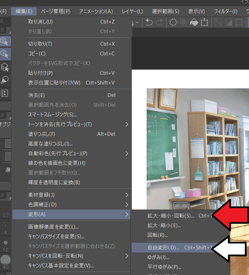
Task: Open the 選択範囲(S) menu
Action: tap(165, 11)
